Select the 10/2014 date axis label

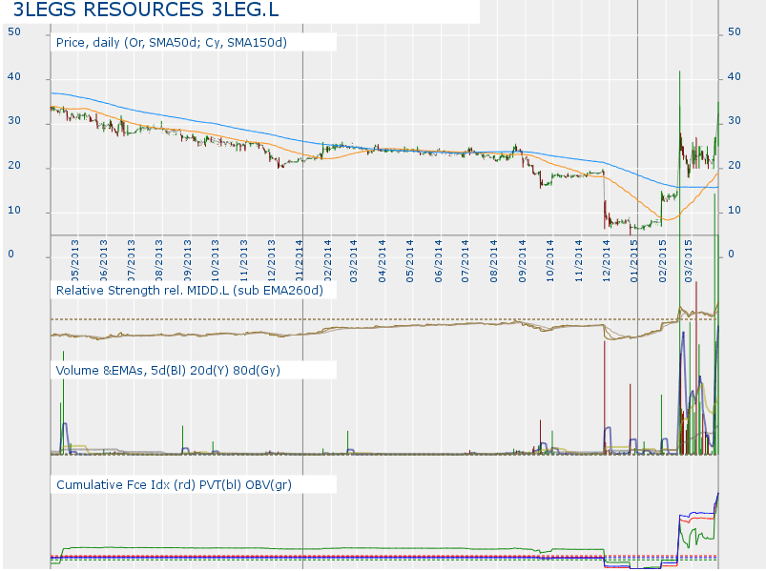[x=550, y=261]
